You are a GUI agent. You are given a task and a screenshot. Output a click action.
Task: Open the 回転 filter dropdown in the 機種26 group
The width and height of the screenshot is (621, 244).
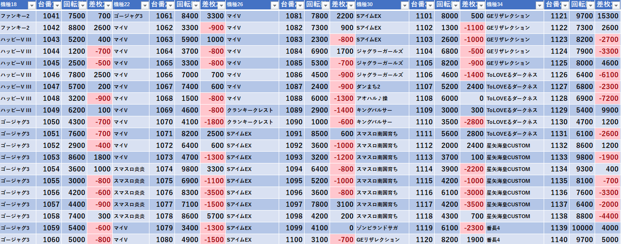coord(325,5)
